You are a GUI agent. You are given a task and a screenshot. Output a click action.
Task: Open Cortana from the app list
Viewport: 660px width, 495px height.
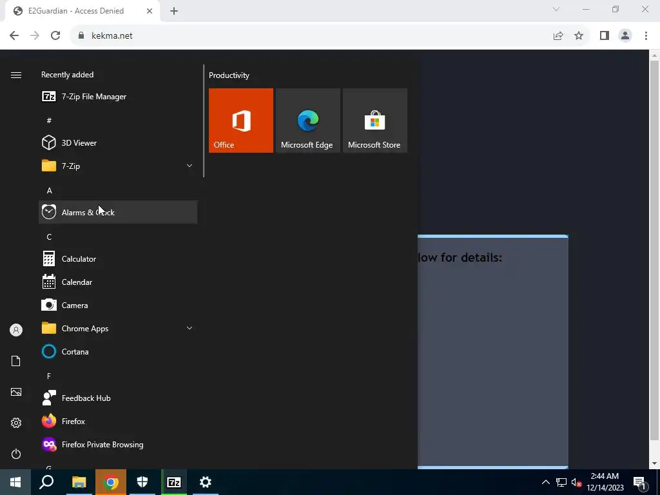[118, 351]
